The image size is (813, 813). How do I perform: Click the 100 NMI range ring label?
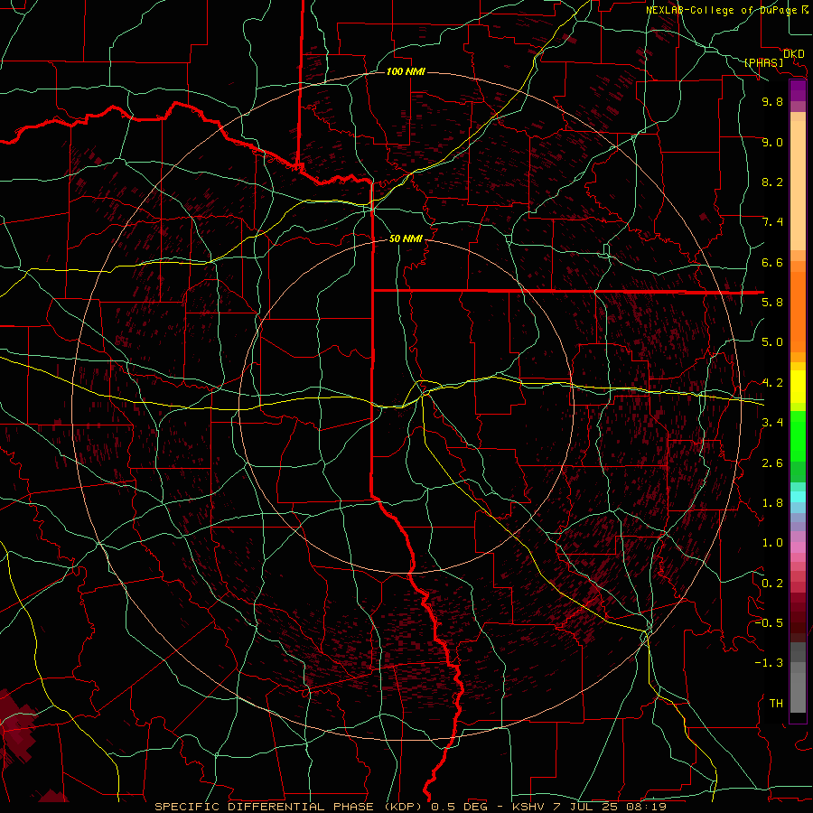click(x=406, y=71)
